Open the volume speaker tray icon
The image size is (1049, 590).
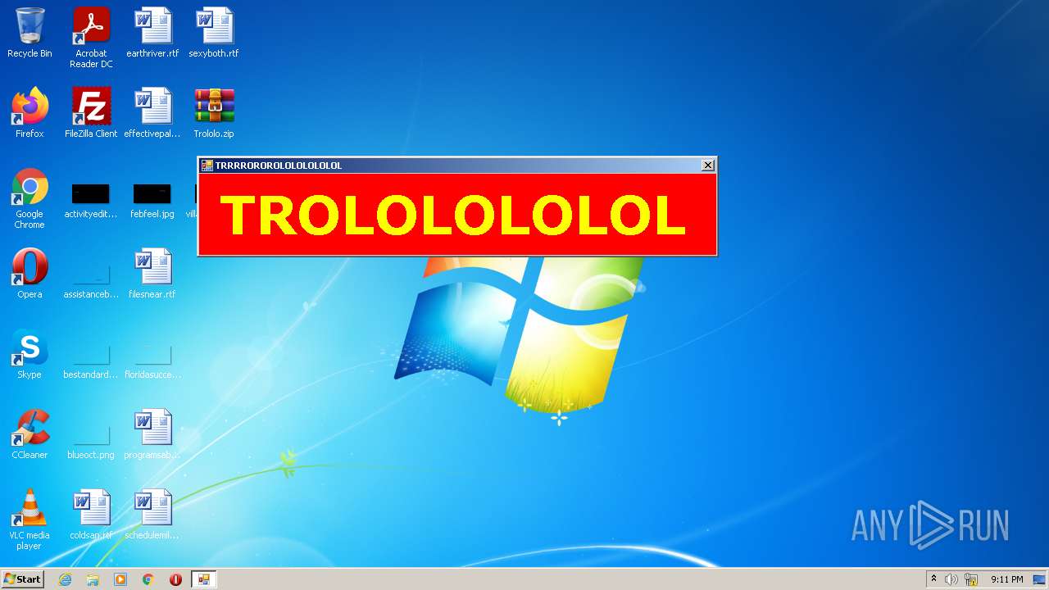pos(951,579)
